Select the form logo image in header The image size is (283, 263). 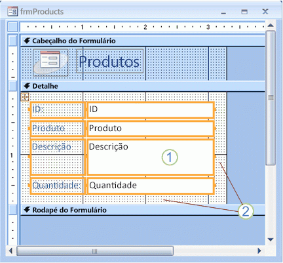[50, 62]
